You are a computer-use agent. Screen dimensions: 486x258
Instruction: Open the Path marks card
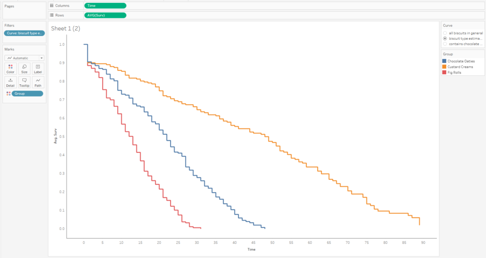38,82
